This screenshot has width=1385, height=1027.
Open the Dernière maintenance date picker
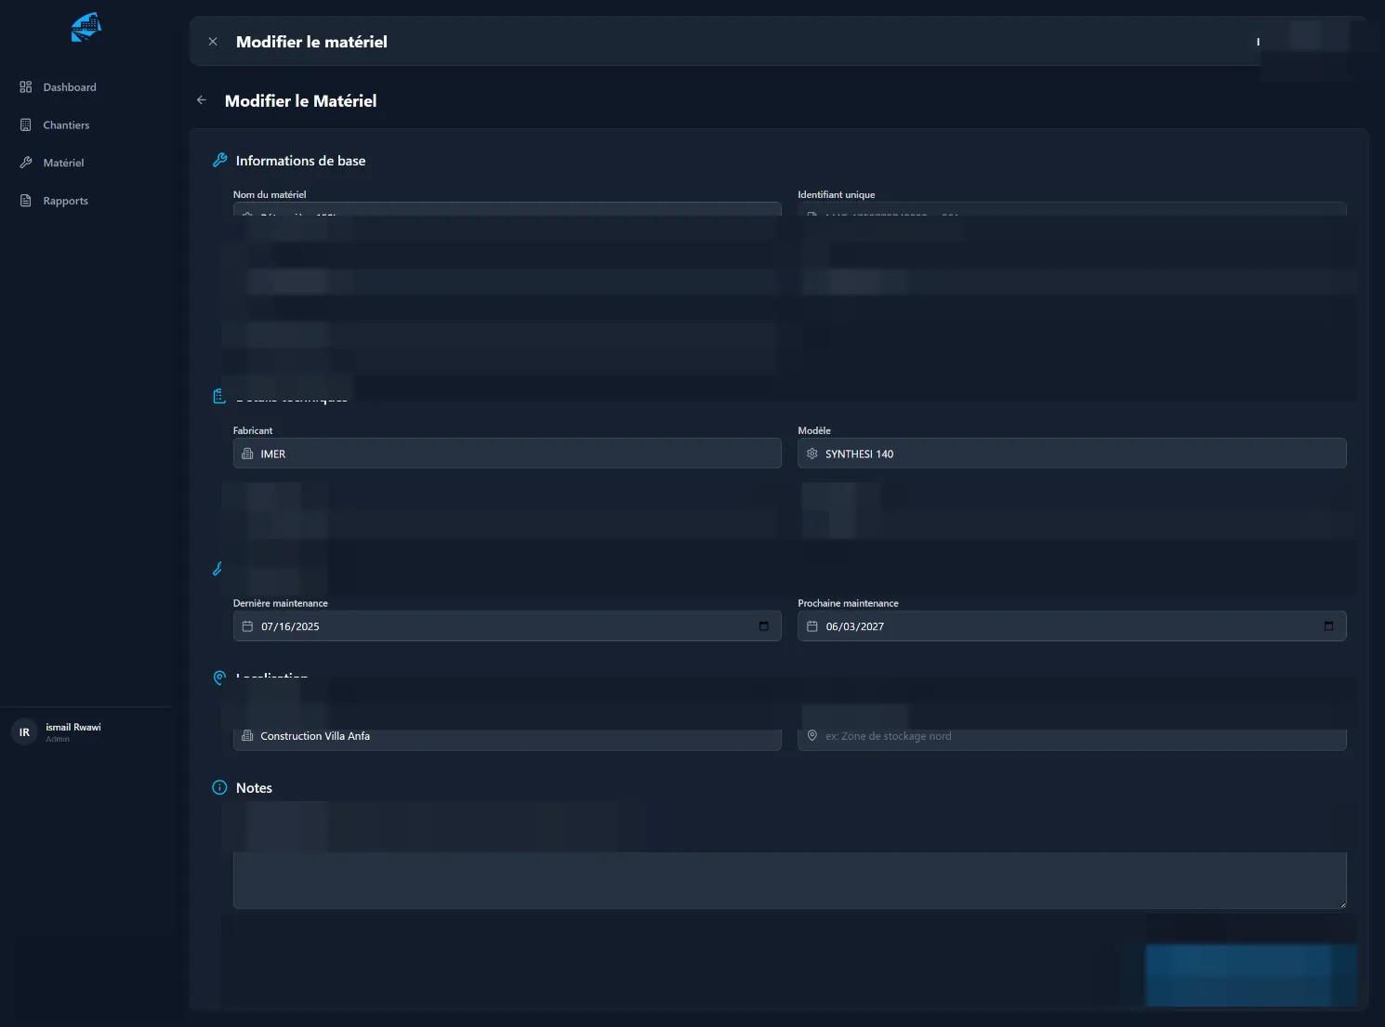tap(764, 626)
